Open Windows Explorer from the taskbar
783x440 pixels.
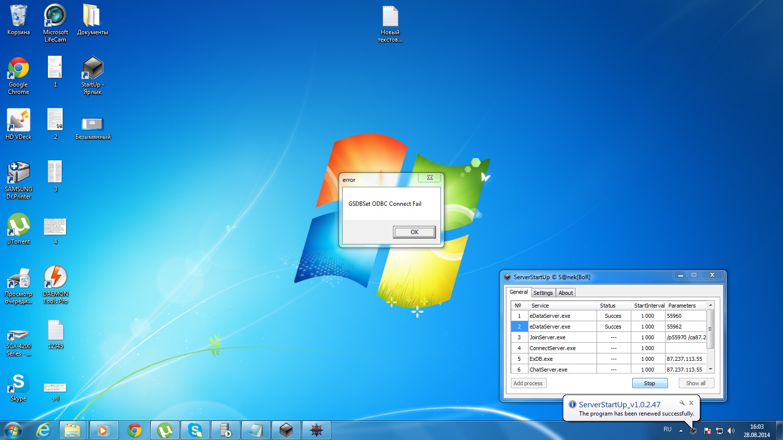73,430
